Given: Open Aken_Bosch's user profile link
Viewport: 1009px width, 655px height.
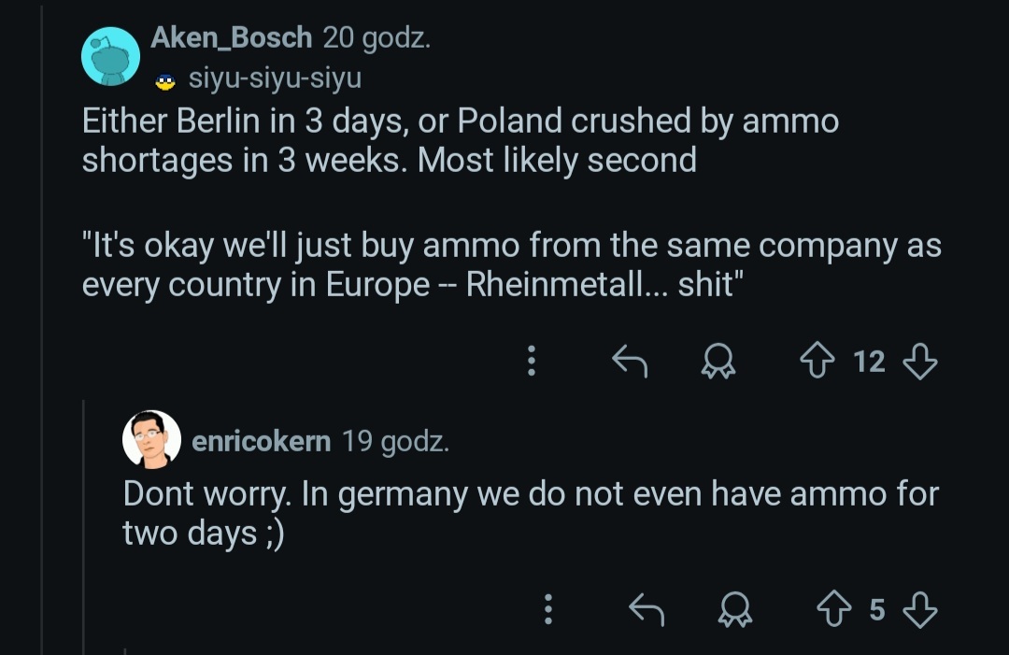Looking at the screenshot, I should (x=231, y=38).
